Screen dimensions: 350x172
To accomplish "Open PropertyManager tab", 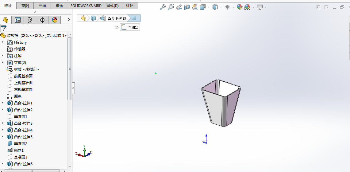I will coord(17,20).
